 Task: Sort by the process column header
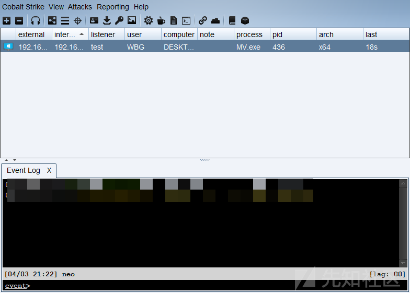pyautogui.click(x=252, y=34)
